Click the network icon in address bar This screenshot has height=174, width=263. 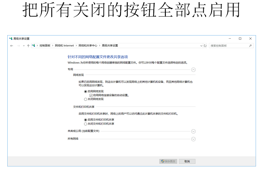33,46
